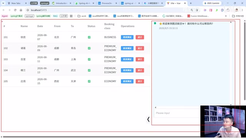Click blue change-booking button for row 105
This screenshot has width=246, height=138.
127,81
